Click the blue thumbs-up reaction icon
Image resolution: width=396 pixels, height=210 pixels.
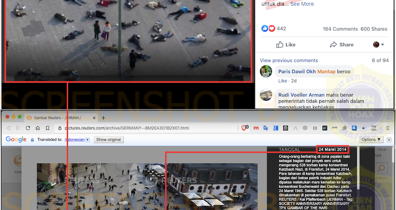pyautogui.click(x=264, y=28)
